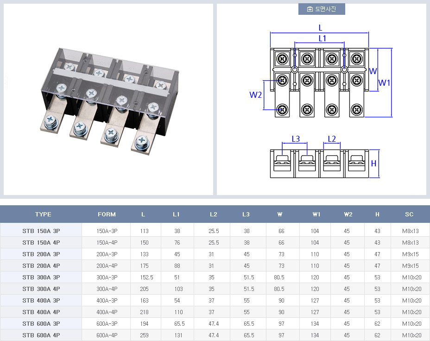This screenshot has width=430, height=341.
Task: Click the 600A-4P form cell
Action: 107,335
